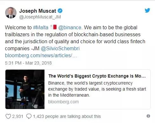
Task: Open the #Malta hashtag
Action: [41, 27]
